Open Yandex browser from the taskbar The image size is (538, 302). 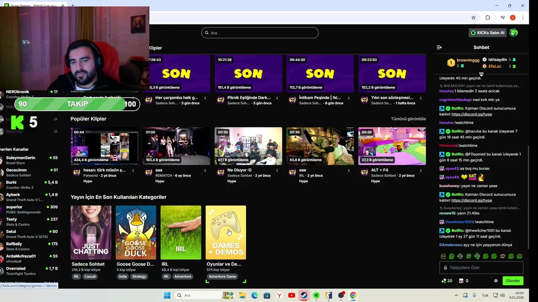(x=279, y=295)
